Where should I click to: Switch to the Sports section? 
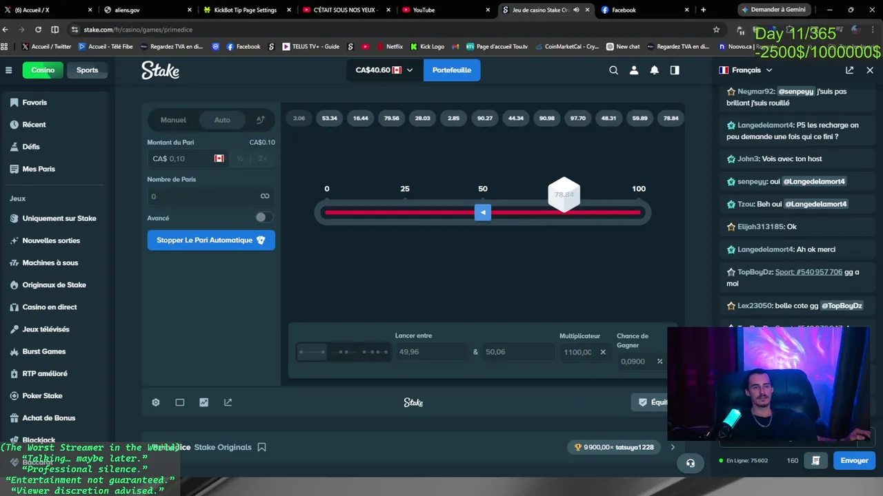(x=87, y=70)
